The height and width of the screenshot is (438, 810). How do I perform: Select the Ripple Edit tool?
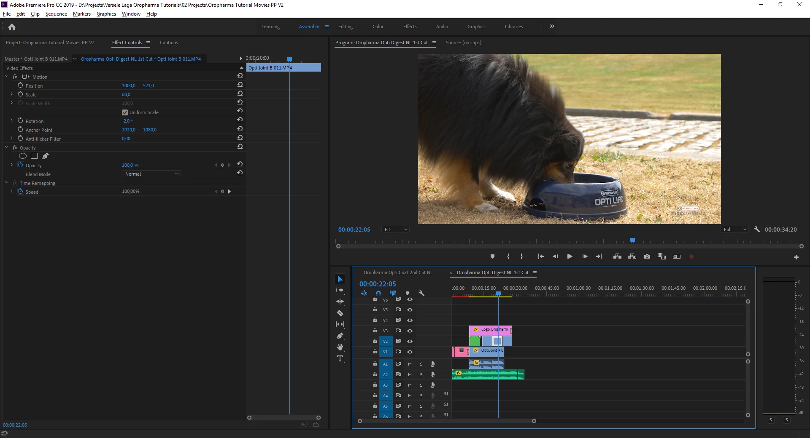(x=340, y=302)
